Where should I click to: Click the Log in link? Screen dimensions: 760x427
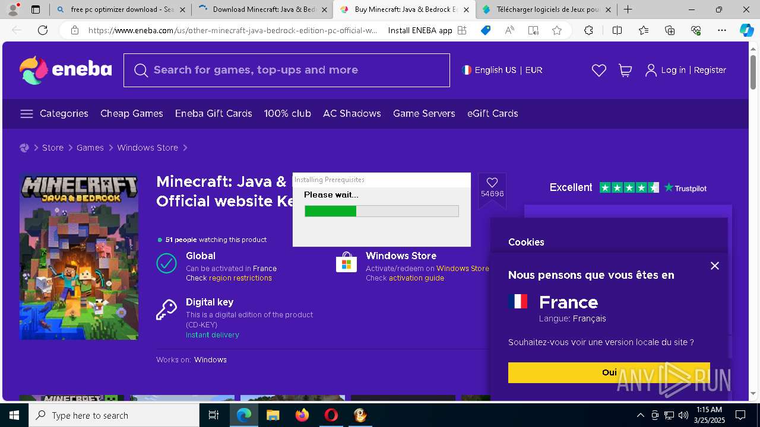[673, 70]
